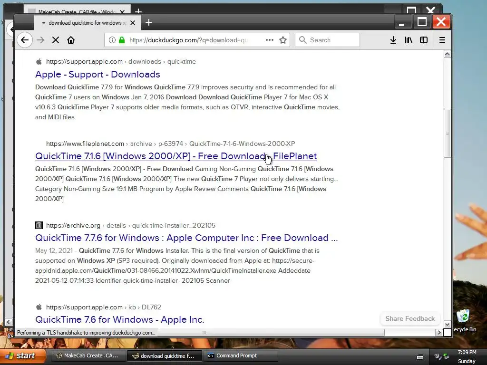Click the vertical scrollbar thumb
The image size is (487, 365).
pyautogui.click(x=447, y=133)
